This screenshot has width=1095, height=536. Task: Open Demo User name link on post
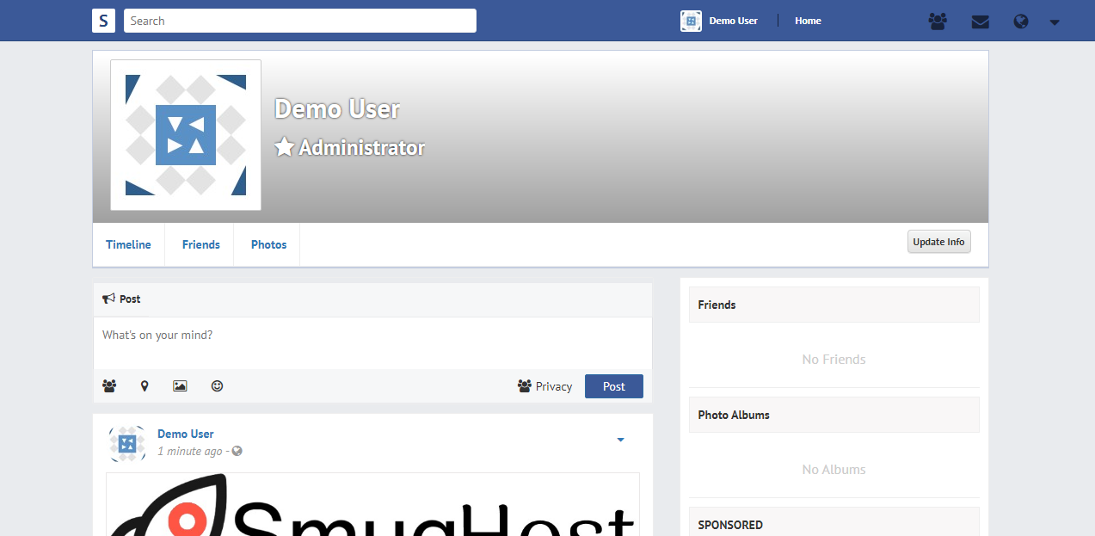click(x=186, y=434)
